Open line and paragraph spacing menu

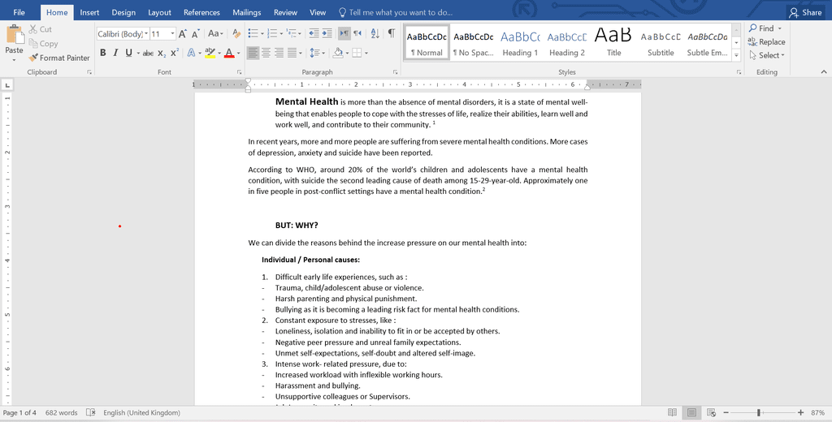pyautogui.click(x=317, y=53)
